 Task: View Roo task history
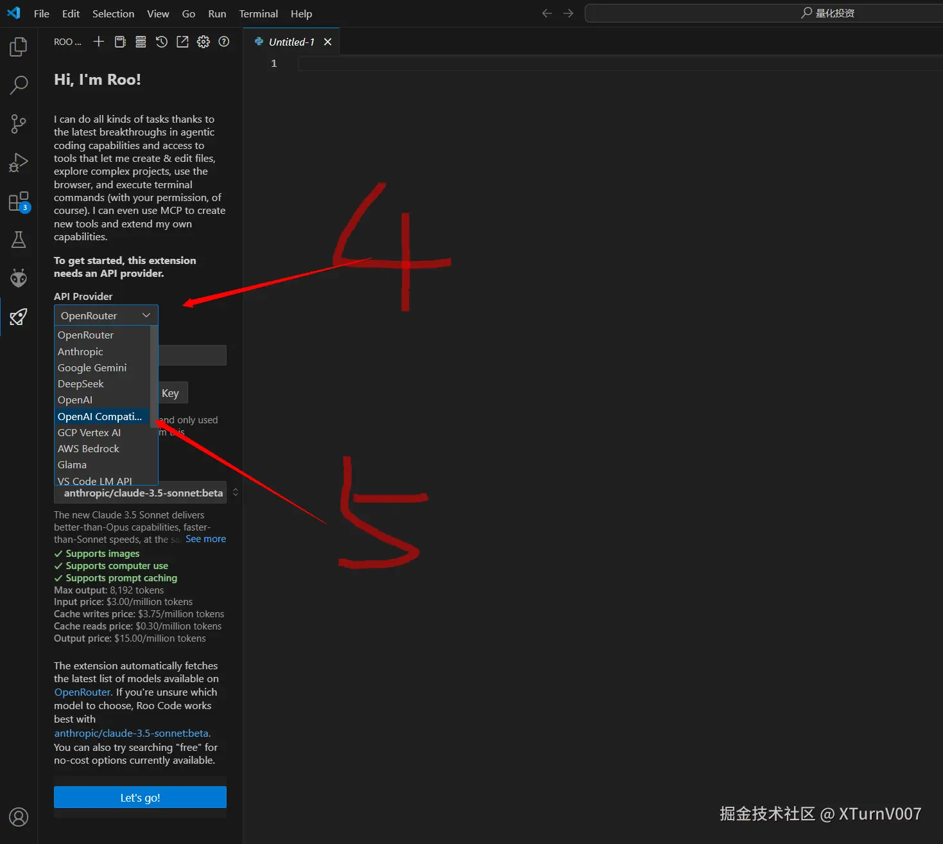coord(161,41)
